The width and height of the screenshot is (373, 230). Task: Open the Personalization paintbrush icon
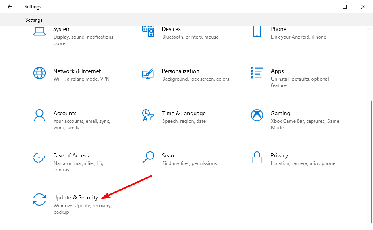148,74
